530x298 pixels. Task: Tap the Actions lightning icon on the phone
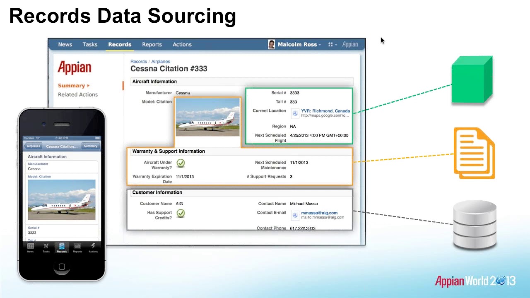(93, 248)
